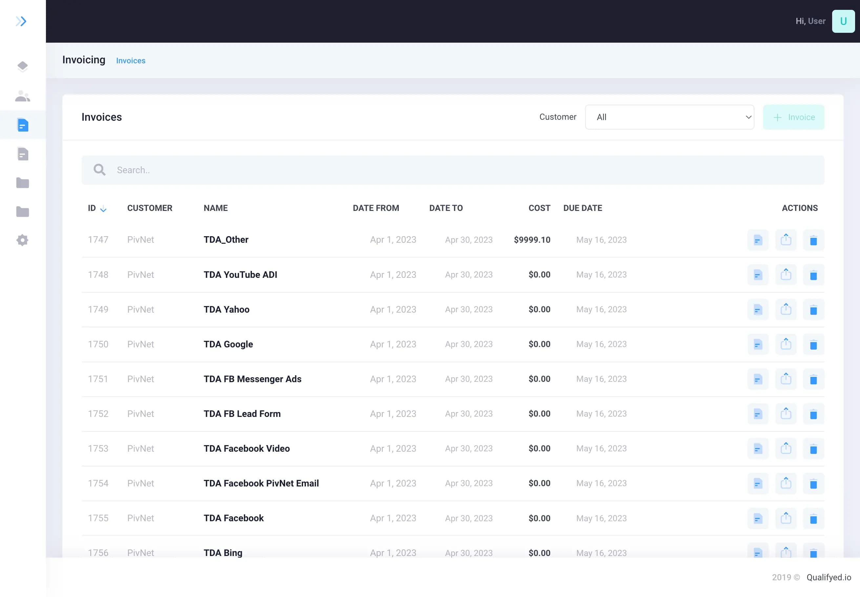The height and width of the screenshot is (597, 860).
Task: Click the gray document icon in sidebar
Action: tap(23, 154)
